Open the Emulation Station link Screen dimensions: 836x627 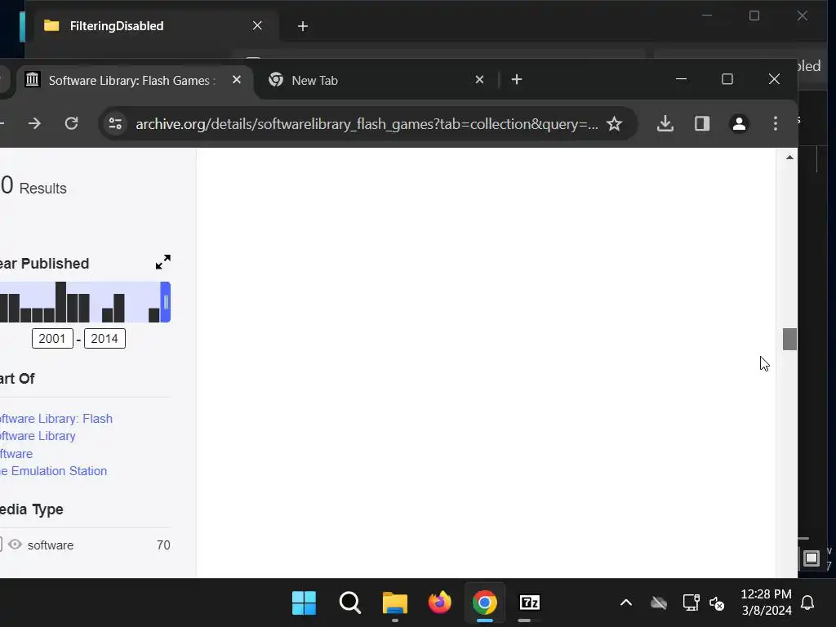click(53, 471)
